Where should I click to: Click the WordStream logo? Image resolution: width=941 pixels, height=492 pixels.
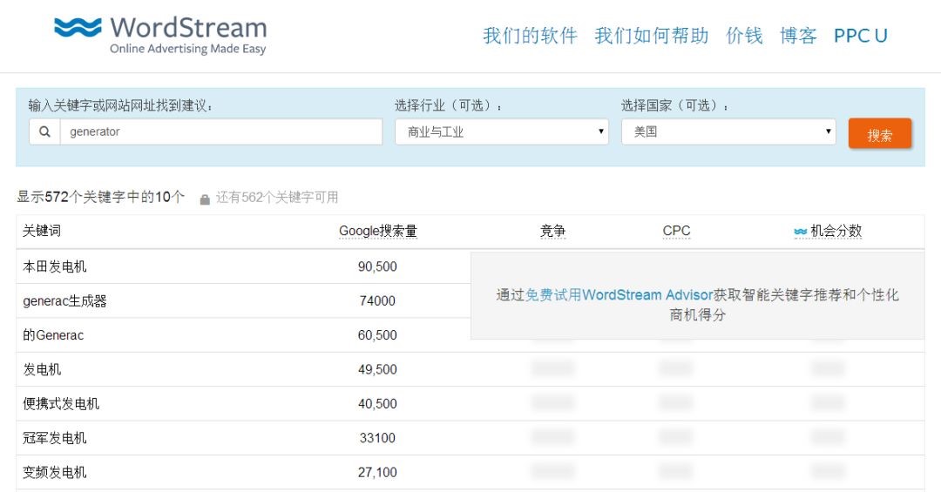[x=159, y=35]
